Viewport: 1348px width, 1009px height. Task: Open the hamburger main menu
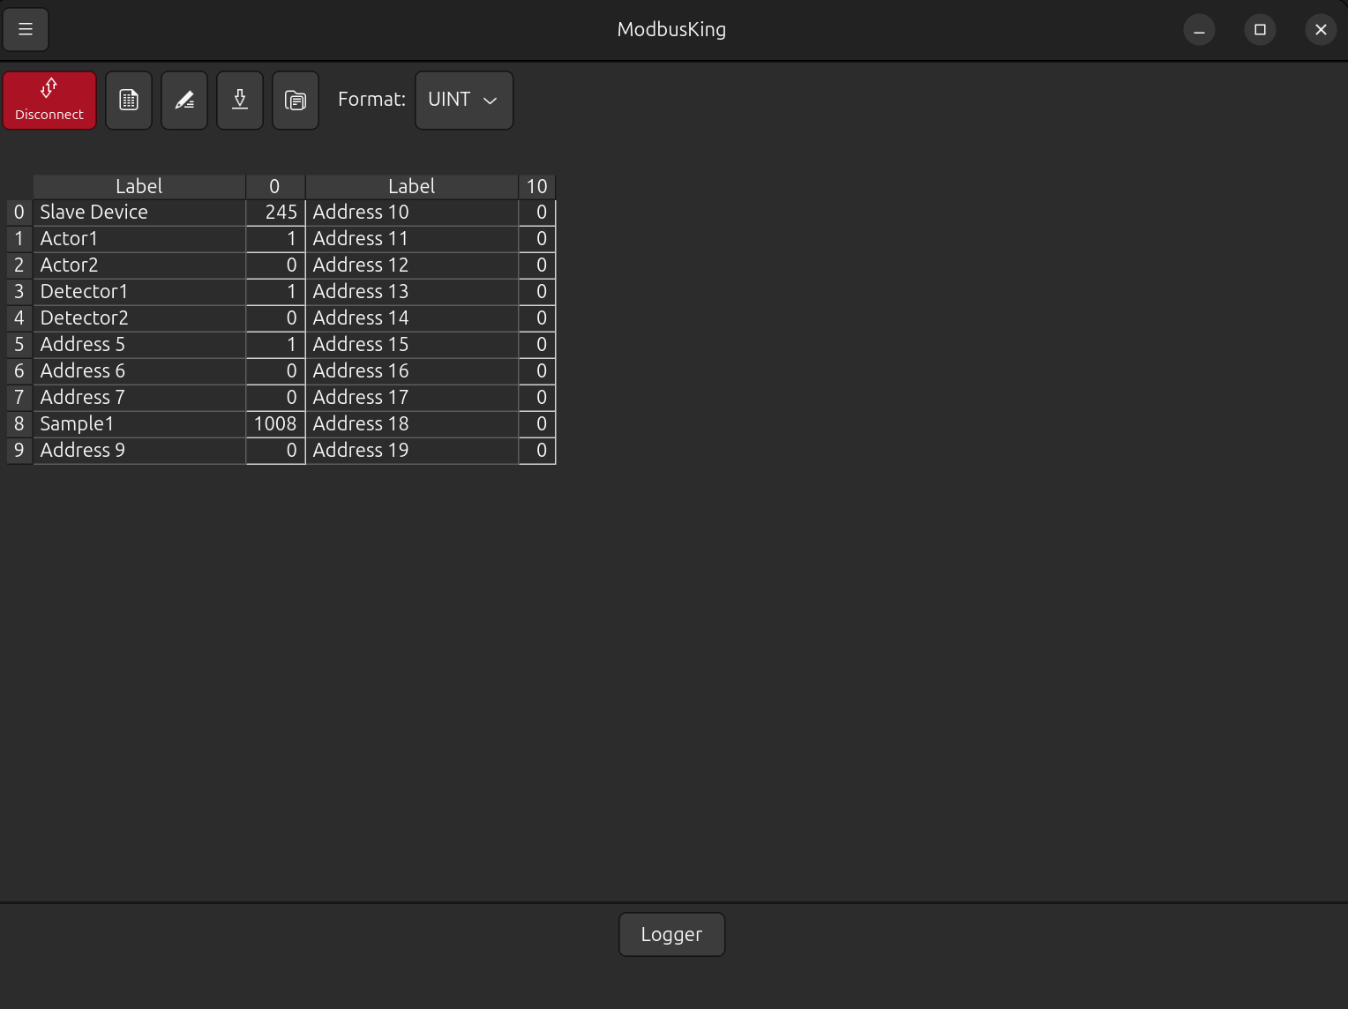26,29
